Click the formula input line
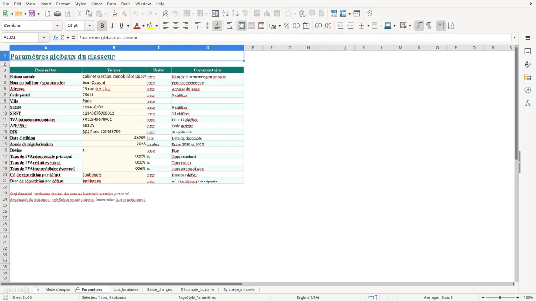536x301 pixels. (295, 37)
